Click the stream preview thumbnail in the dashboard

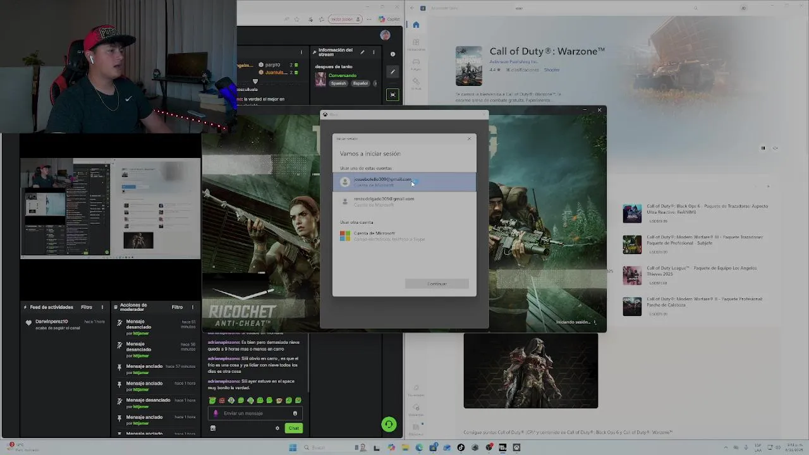click(x=111, y=209)
